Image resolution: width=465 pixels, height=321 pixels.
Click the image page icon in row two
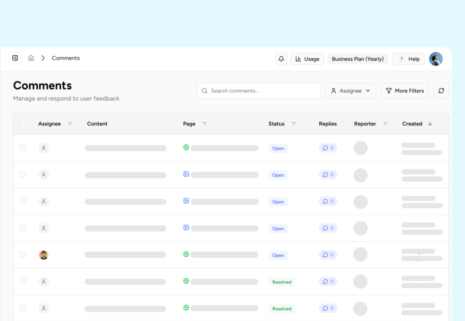[x=186, y=174]
